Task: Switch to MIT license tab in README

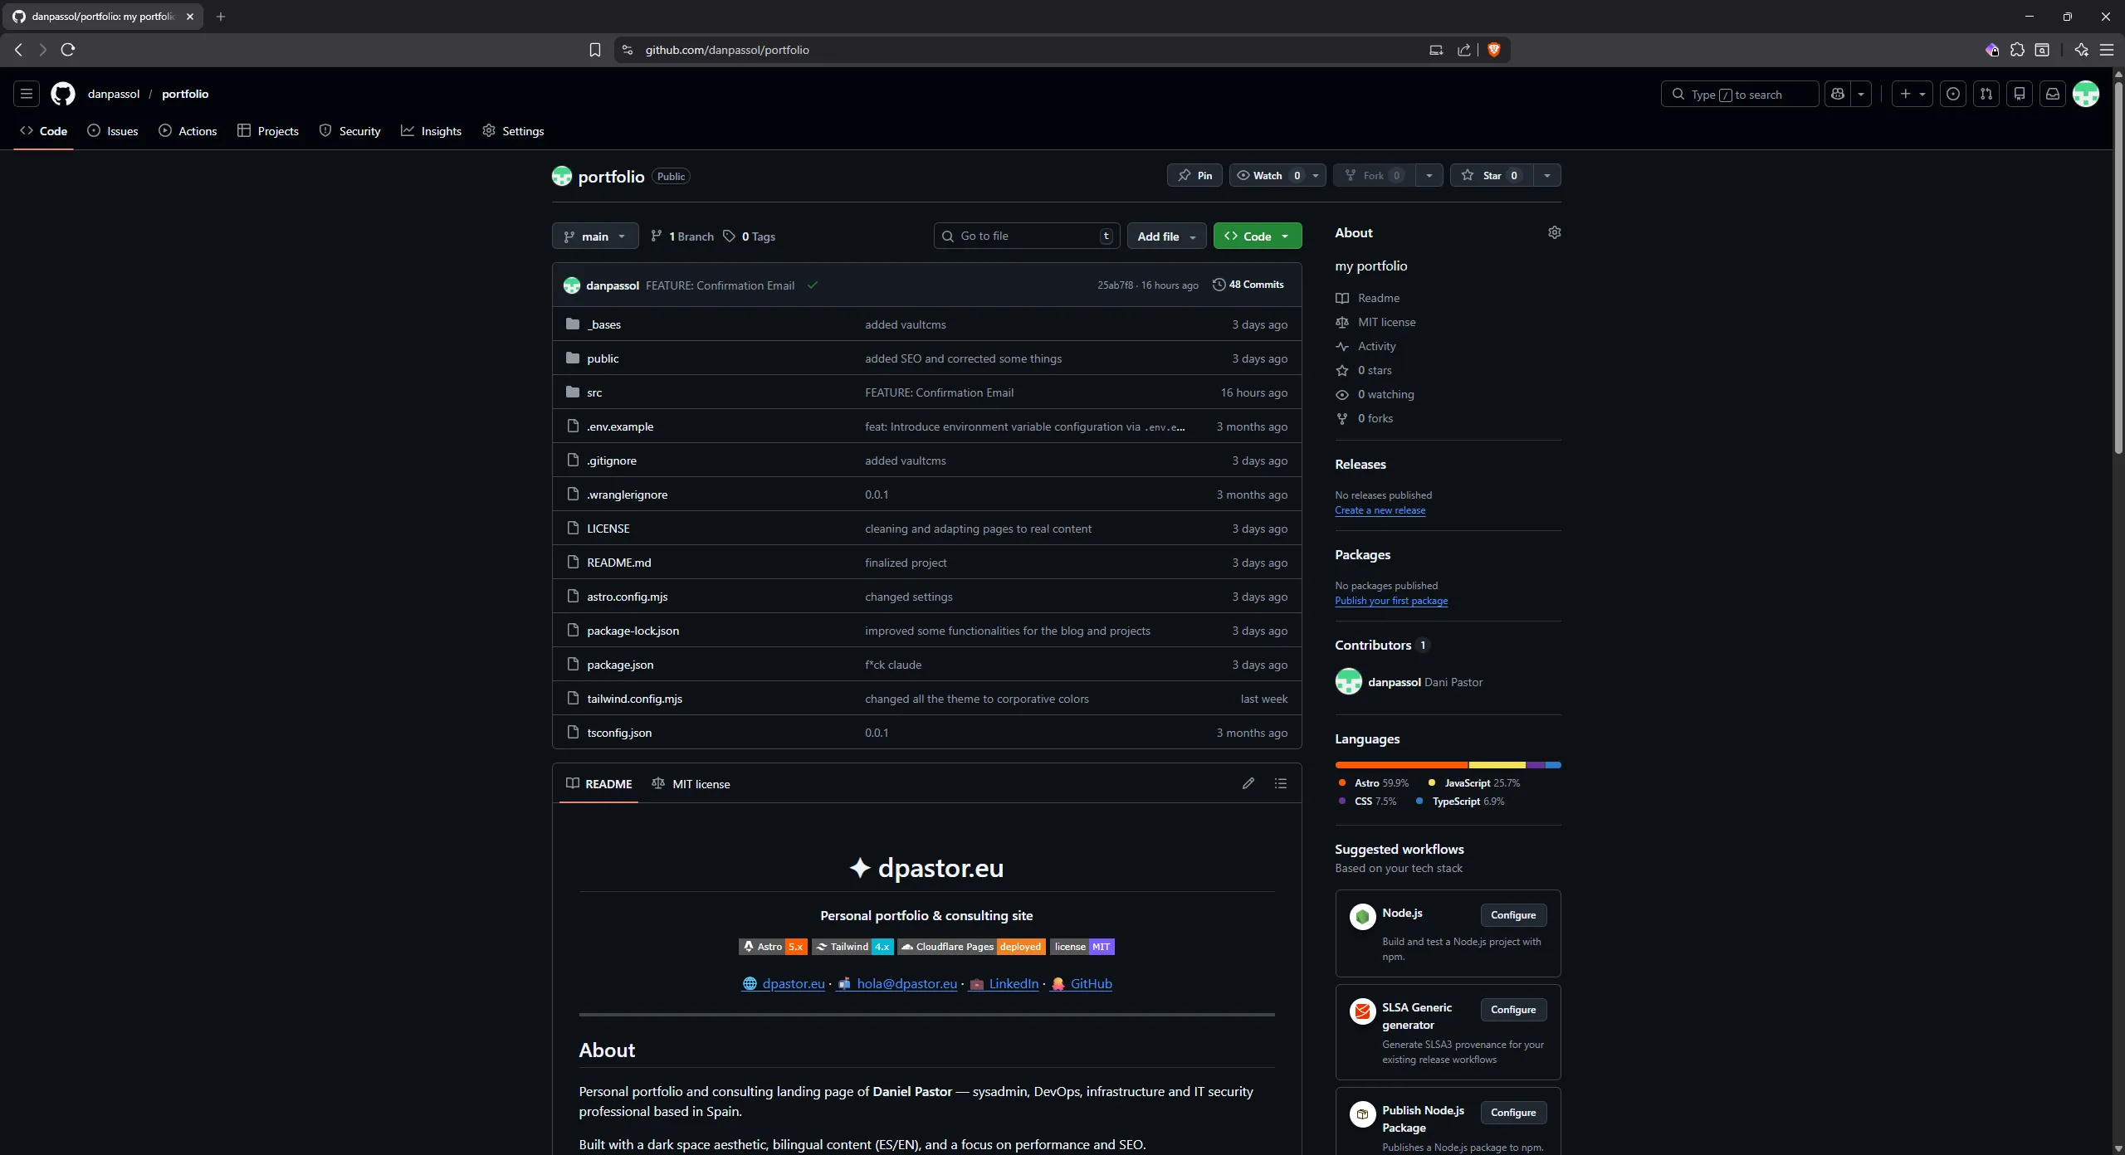Action: 691,784
